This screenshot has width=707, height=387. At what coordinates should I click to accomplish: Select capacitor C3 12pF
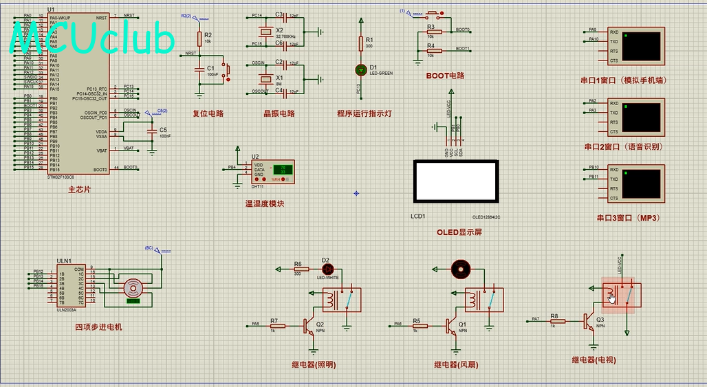tap(285, 18)
